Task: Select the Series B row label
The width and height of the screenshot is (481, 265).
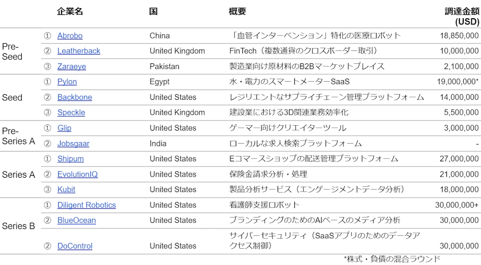Action: (x=18, y=226)
